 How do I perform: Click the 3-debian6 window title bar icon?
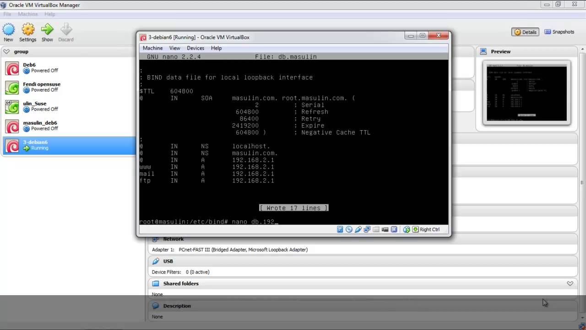[x=143, y=38]
